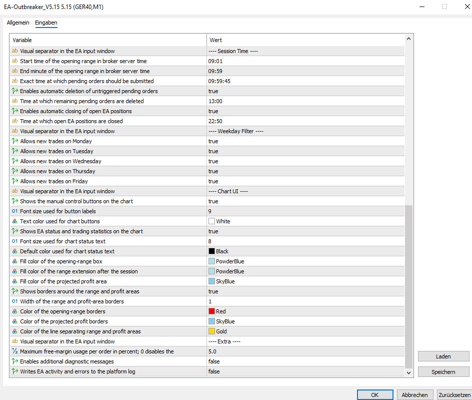Click the string icon beside Exact time pending orders submitted
The image size is (472, 400).
[x=15, y=81]
